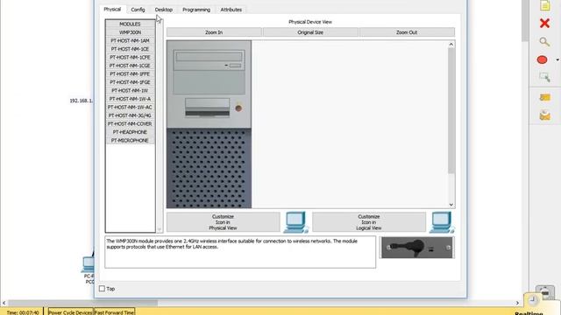The width and height of the screenshot is (561, 315).
Task: Click the workspace horizontal scrollbar thumb
Action: (x=82, y=303)
